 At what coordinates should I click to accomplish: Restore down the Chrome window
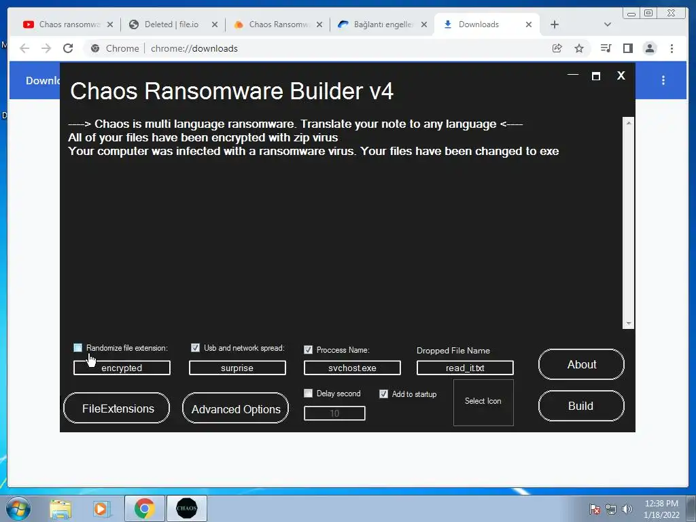coord(648,14)
